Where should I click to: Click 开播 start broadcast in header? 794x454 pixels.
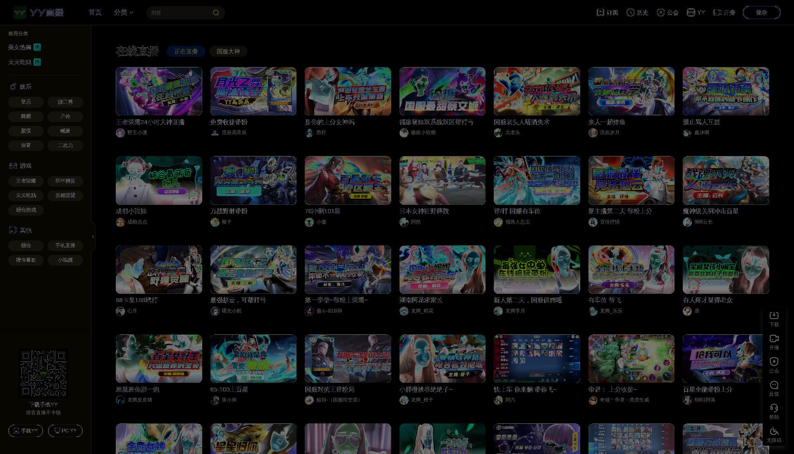724,12
